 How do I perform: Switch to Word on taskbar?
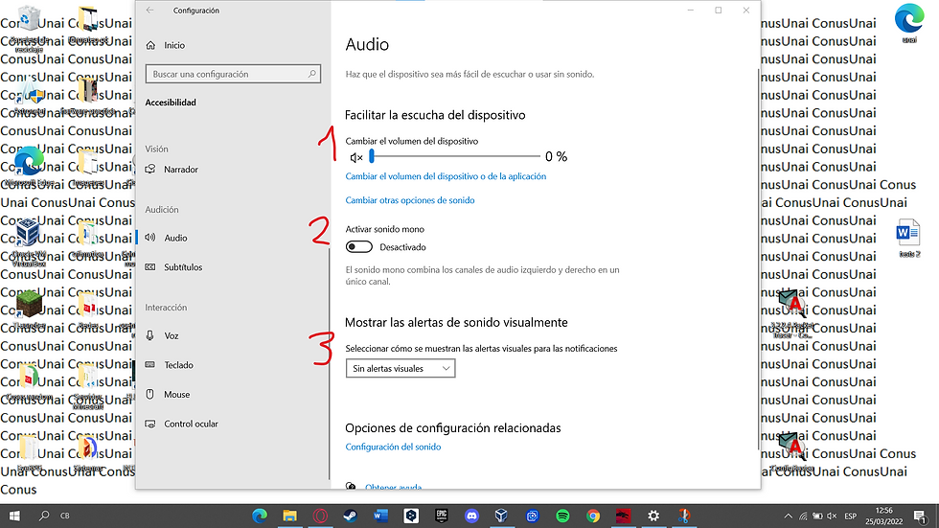[x=381, y=516]
